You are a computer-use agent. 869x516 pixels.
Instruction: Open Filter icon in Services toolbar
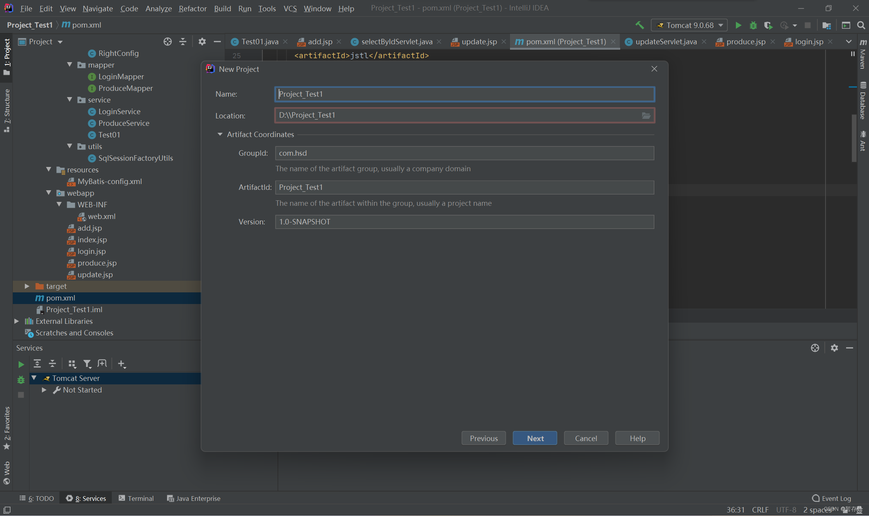[87, 363]
